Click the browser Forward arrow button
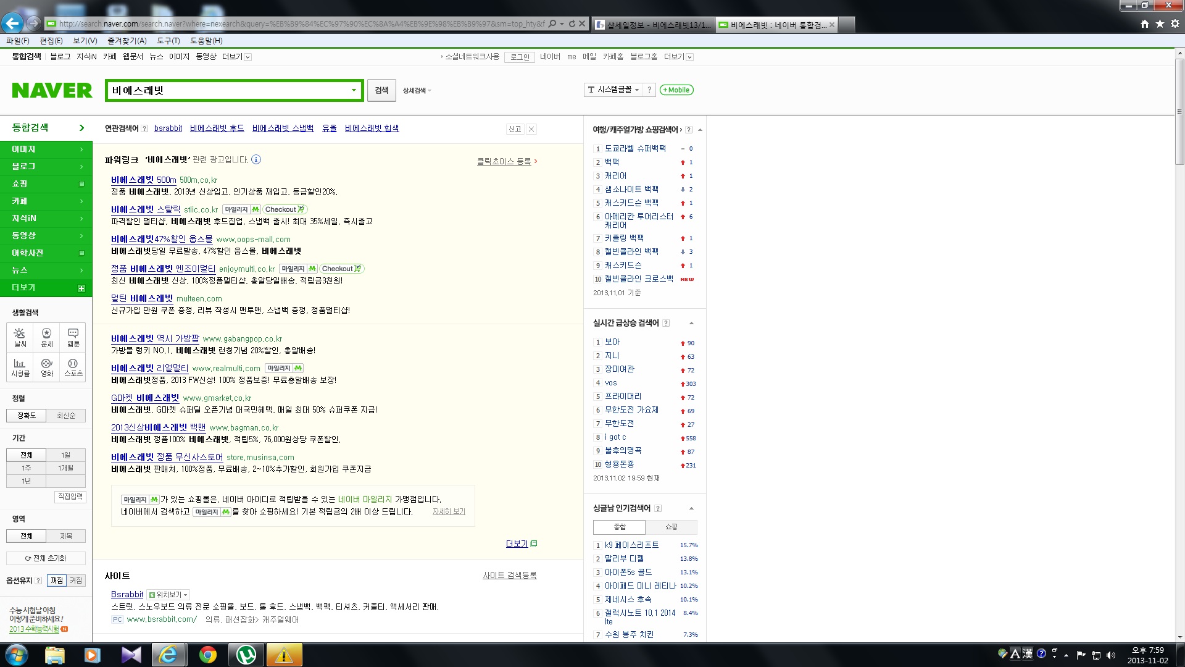1185x667 pixels. pyautogui.click(x=33, y=23)
